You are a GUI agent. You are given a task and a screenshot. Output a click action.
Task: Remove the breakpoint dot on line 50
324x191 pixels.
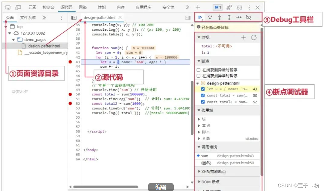coord(70,94)
